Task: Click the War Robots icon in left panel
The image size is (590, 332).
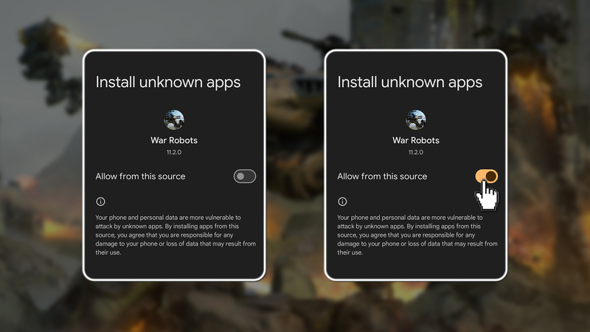Action: [x=174, y=120]
